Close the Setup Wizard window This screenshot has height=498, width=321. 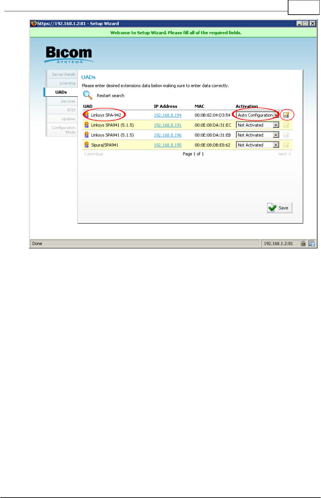tap(313, 24)
